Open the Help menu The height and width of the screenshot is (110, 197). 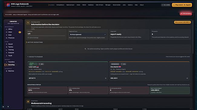point(136,5)
